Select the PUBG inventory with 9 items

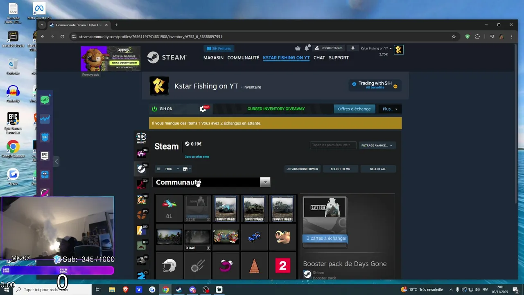[x=141, y=261]
